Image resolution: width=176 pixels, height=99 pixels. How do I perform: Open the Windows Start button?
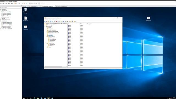(x=24, y=98)
